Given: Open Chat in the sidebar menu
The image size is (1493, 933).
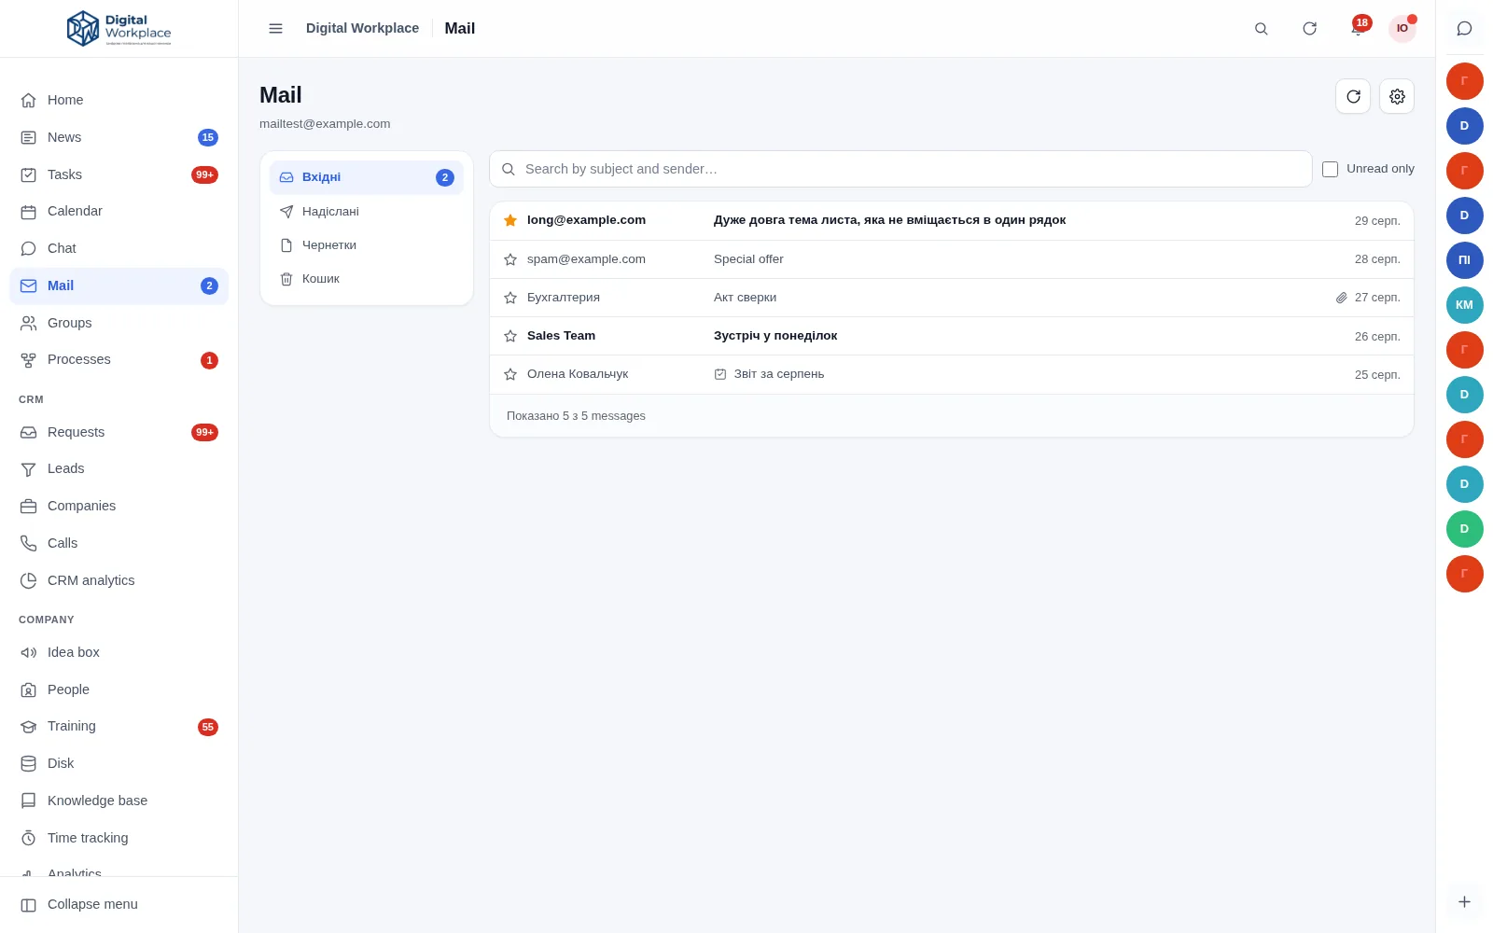Looking at the screenshot, I should [119, 248].
